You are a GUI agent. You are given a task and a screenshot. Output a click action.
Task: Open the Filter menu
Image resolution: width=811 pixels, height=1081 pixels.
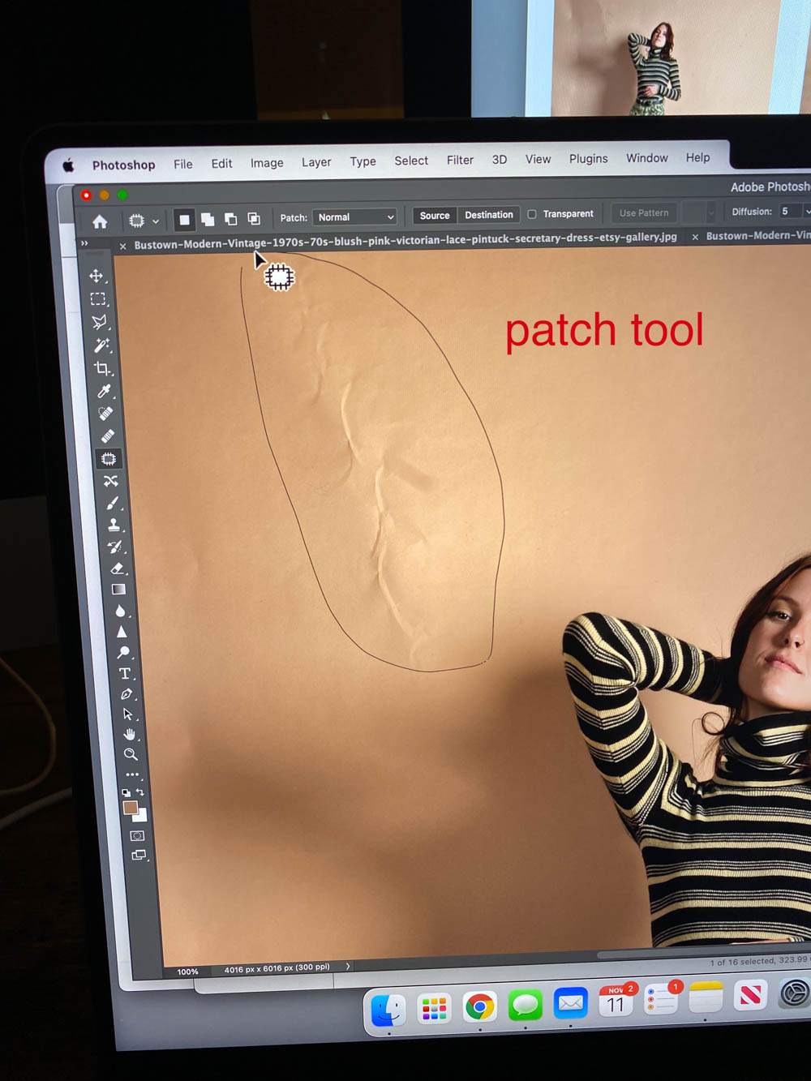[460, 160]
